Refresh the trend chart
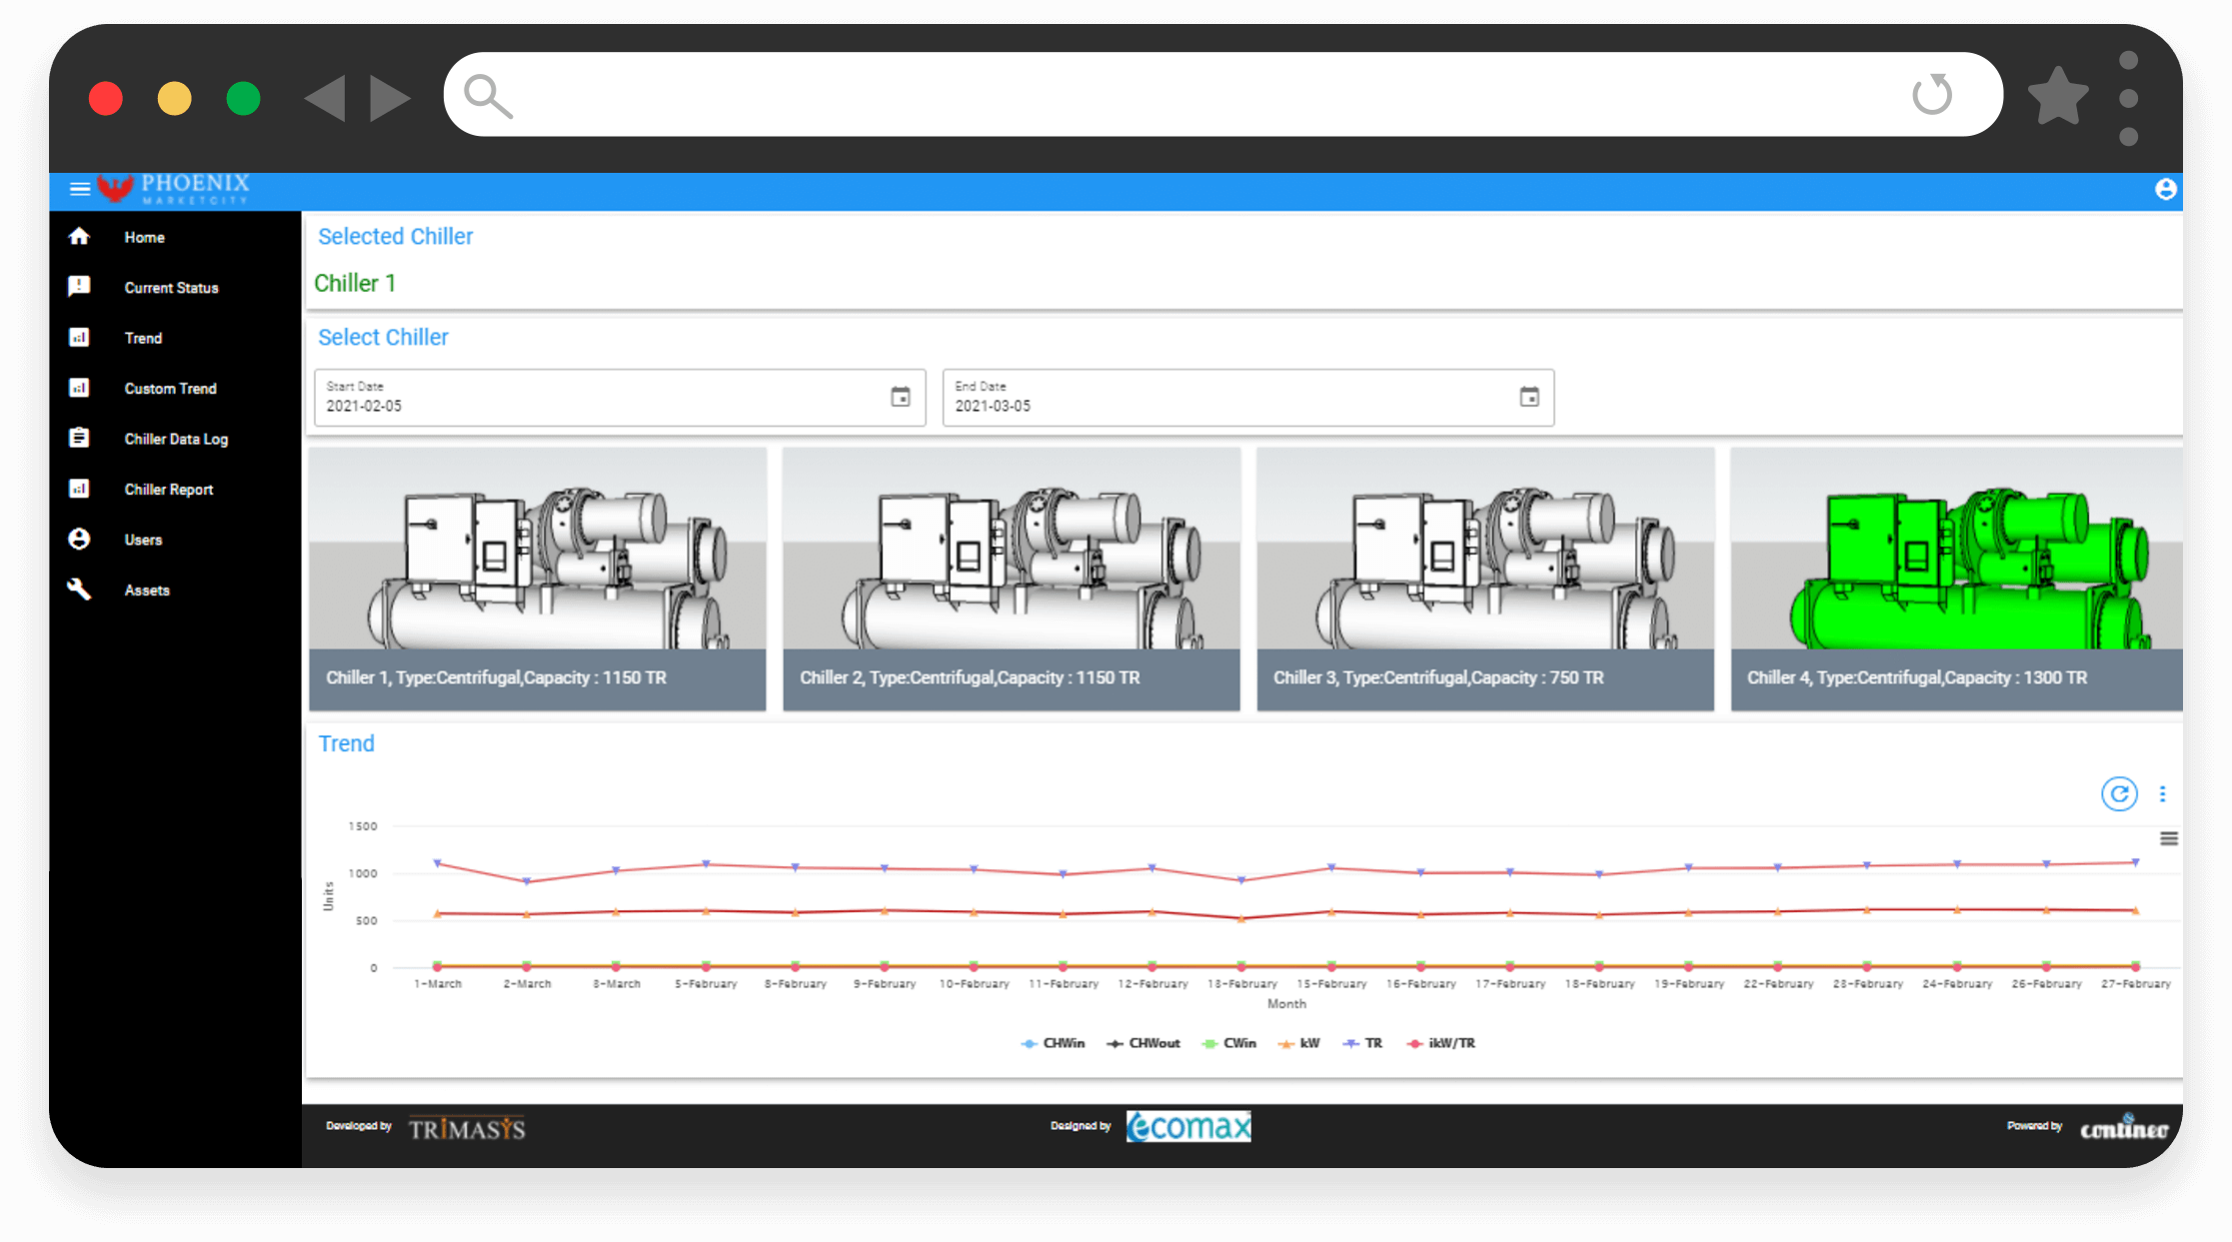The height and width of the screenshot is (1242, 2232). point(2119,793)
